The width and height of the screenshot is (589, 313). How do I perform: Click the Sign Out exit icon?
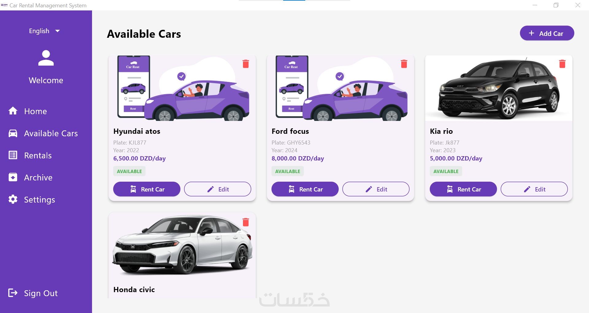[13, 293]
